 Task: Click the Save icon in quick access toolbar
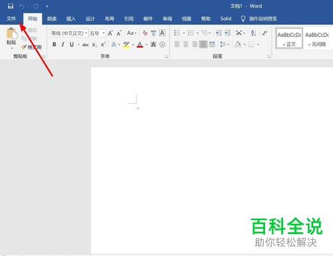tap(11, 6)
